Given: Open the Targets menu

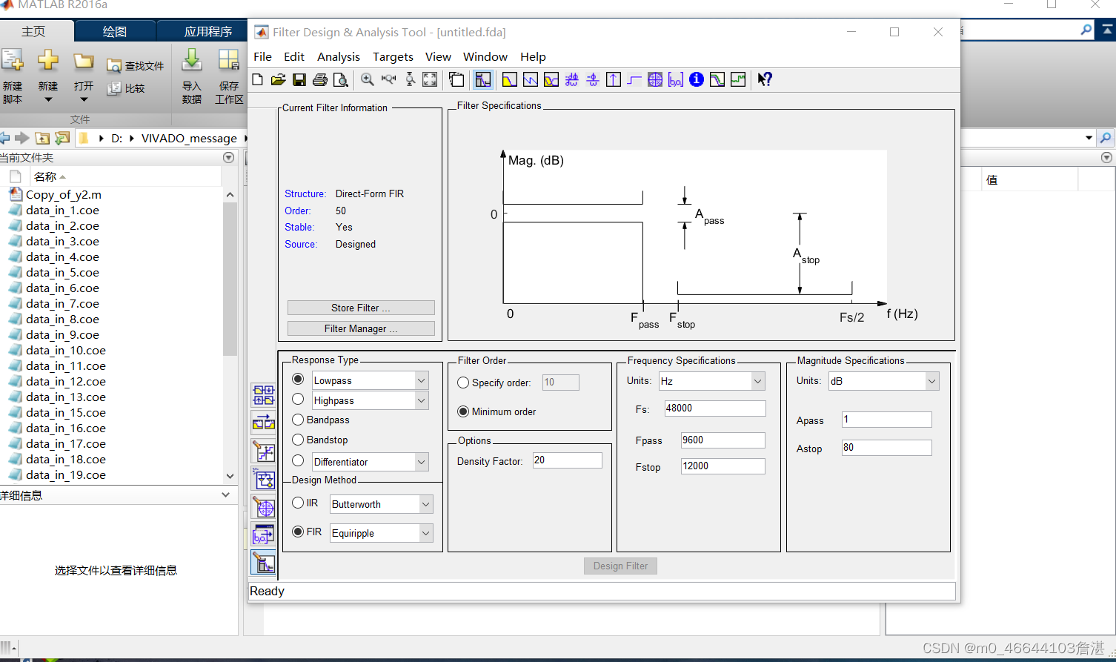Looking at the screenshot, I should click(x=393, y=56).
